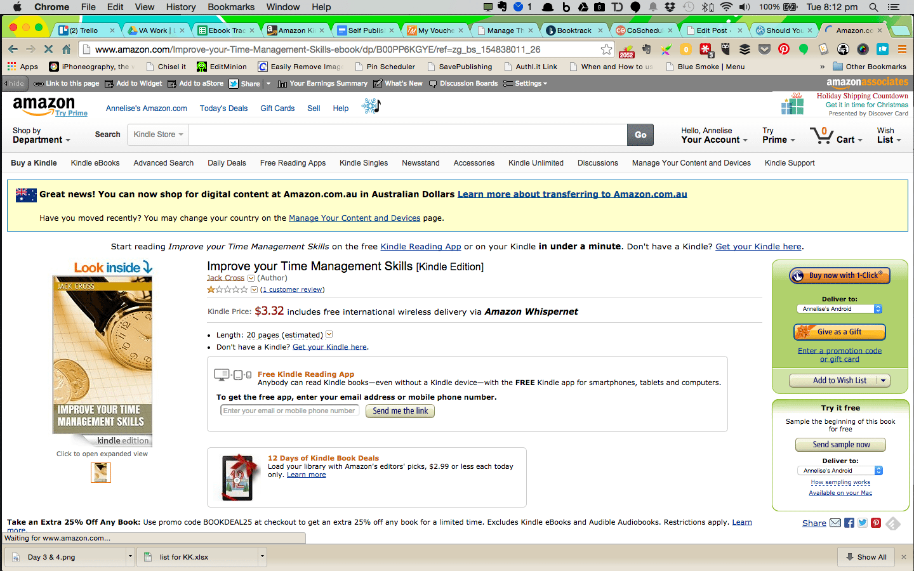
Task: Click the Send me the link button
Action: [x=400, y=411]
